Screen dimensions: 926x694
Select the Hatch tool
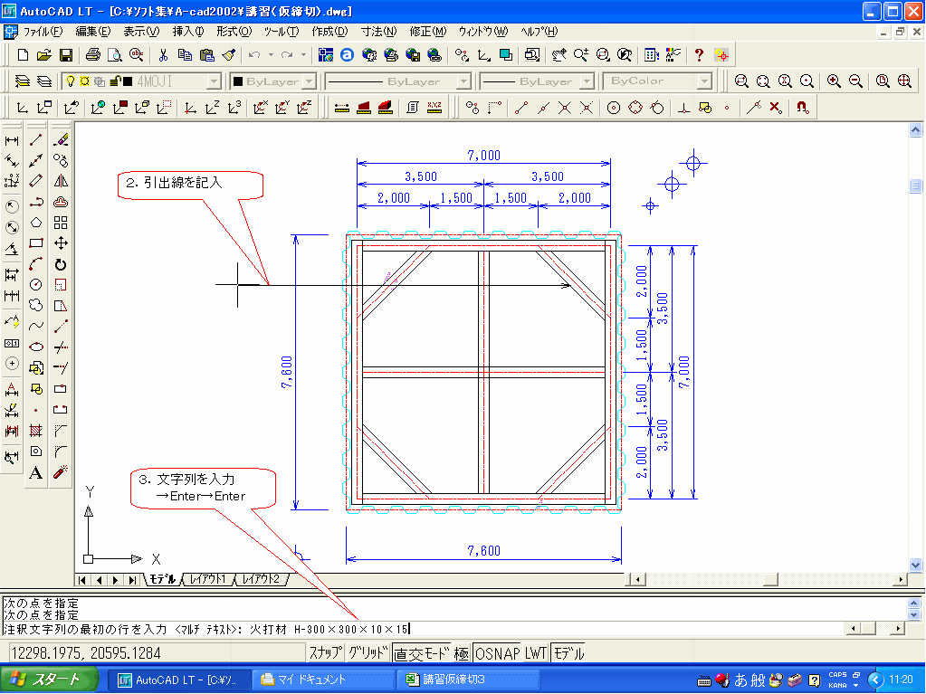coord(36,430)
